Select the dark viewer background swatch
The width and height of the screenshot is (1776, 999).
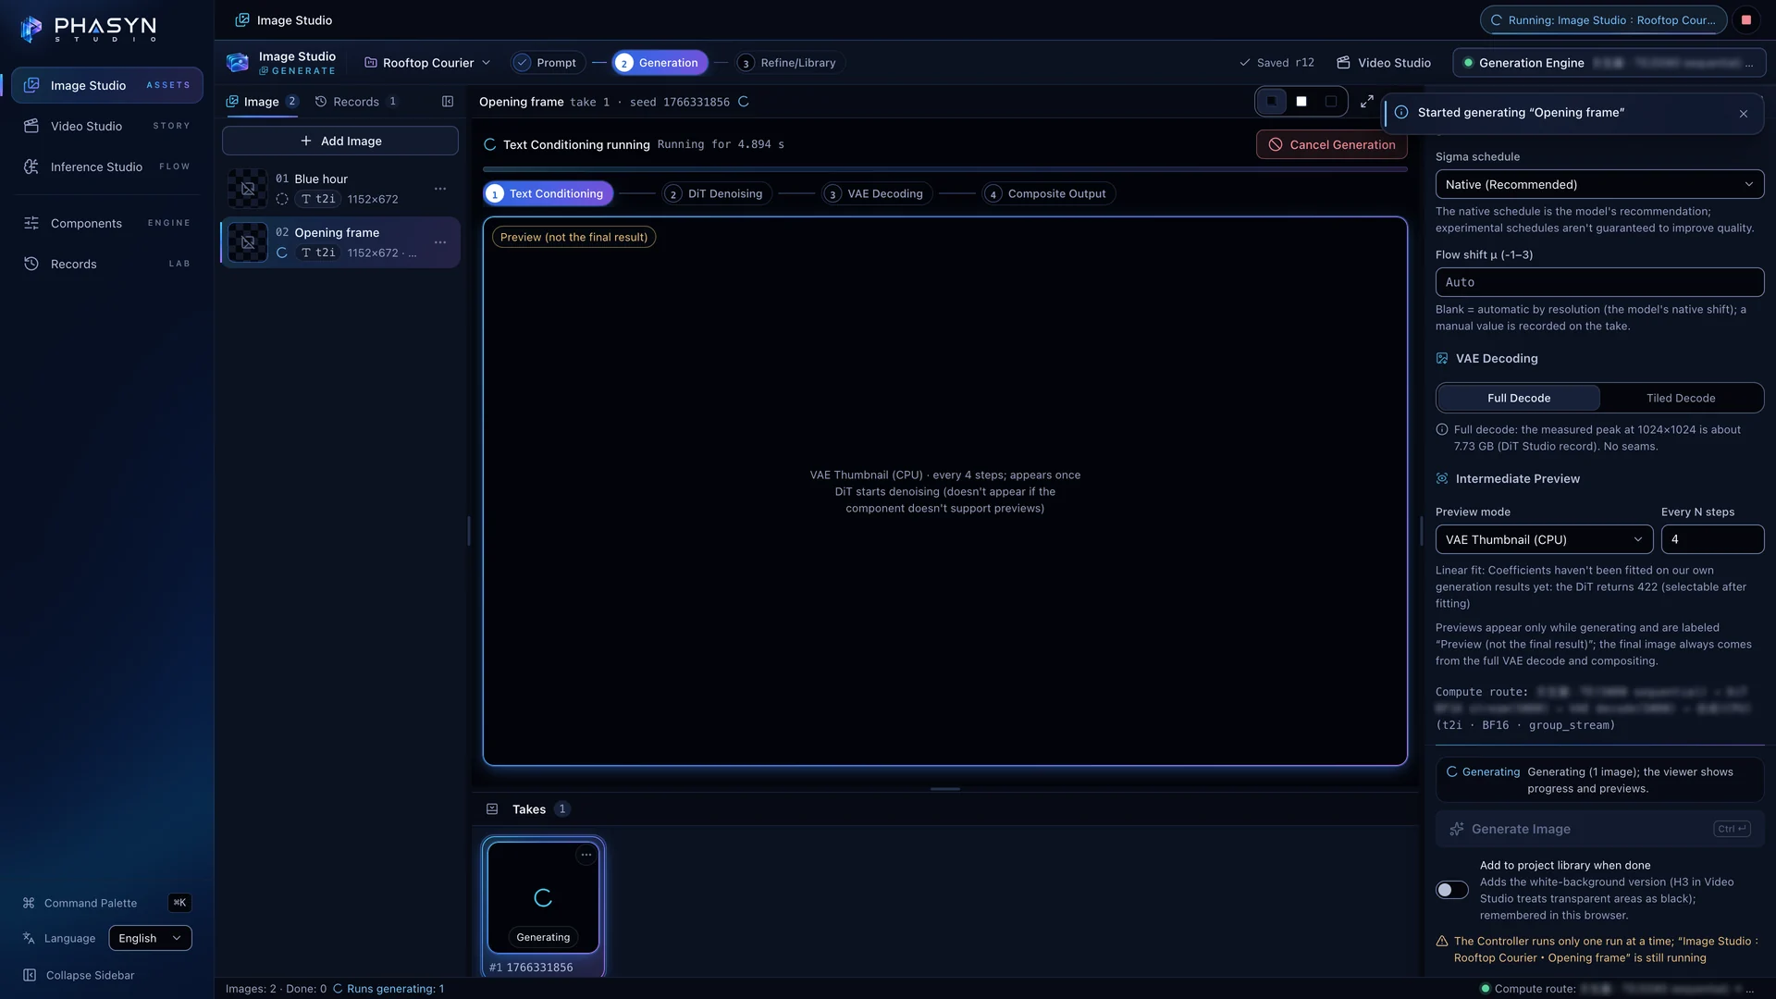pyautogui.click(x=1272, y=102)
